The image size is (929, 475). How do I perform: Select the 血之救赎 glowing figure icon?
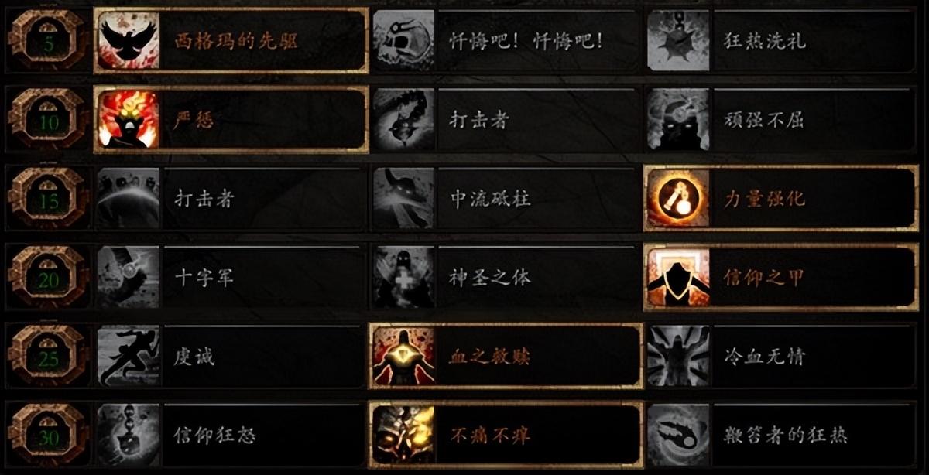click(x=403, y=357)
